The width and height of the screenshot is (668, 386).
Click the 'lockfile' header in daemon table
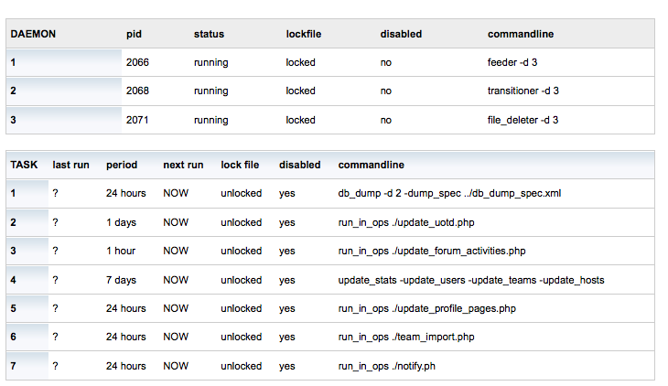[x=304, y=34]
